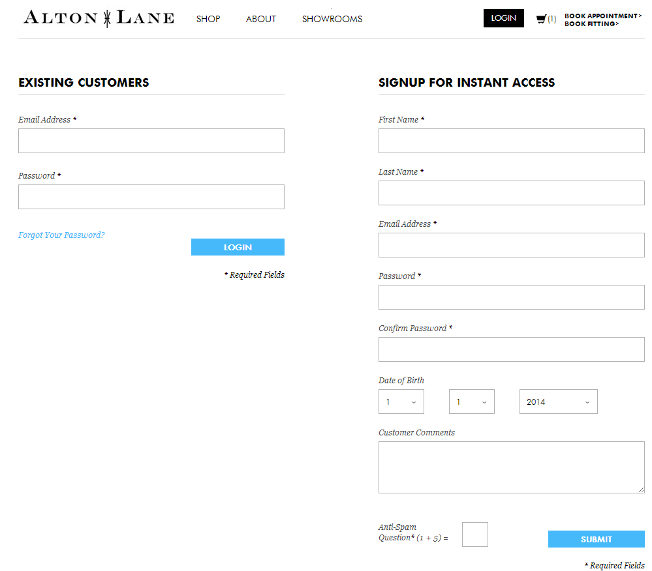The height and width of the screenshot is (571, 652).
Task: Submit the signup form
Action: [x=597, y=539]
